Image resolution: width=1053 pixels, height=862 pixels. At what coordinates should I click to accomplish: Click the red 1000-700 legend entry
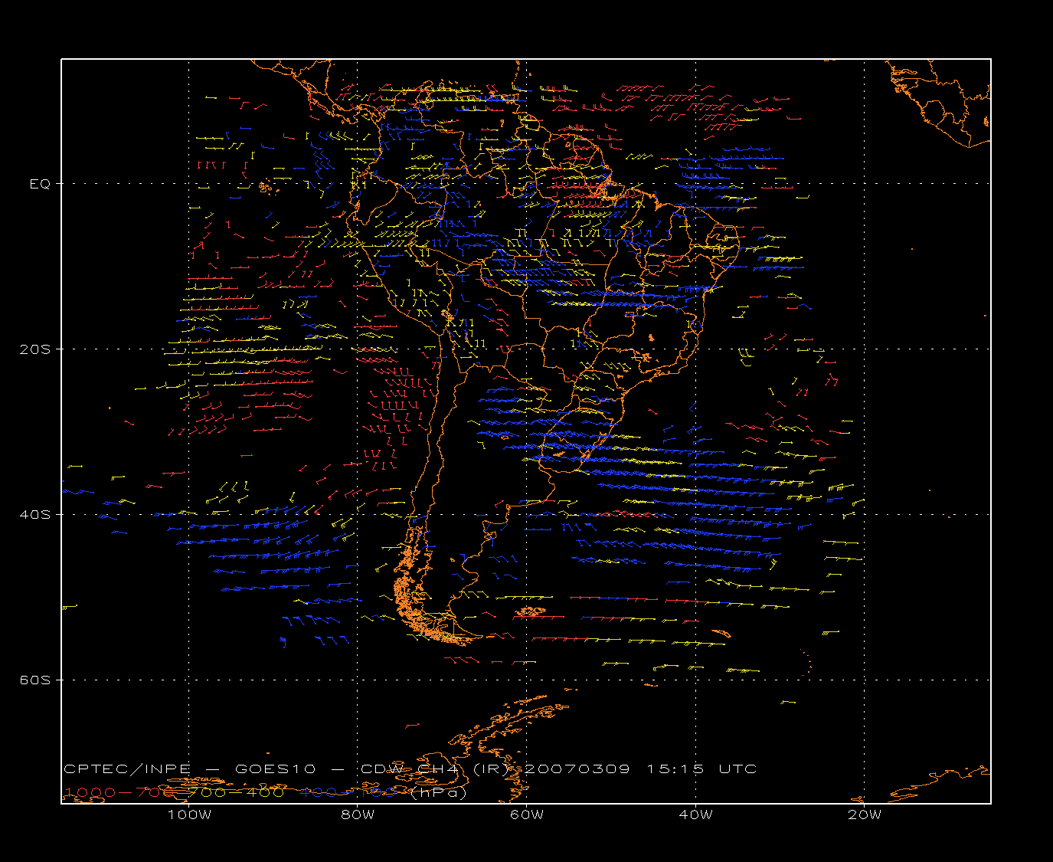click(x=119, y=792)
